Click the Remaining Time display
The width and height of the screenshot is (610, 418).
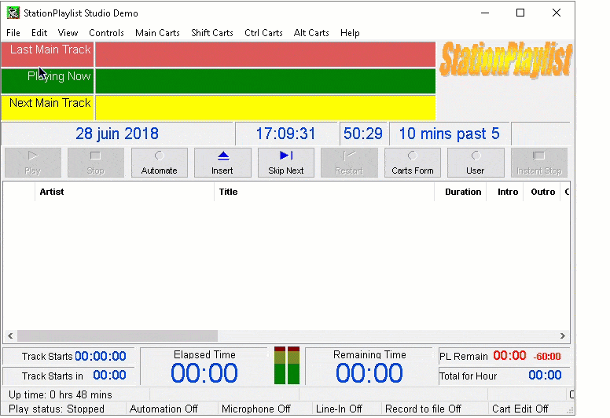coord(369,367)
